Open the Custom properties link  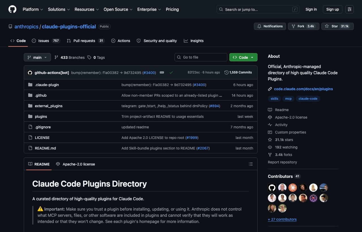(290, 132)
